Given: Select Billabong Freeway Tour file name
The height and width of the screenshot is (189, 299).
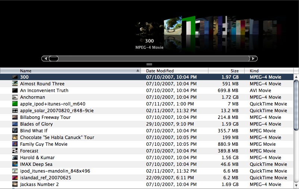Looking at the screenshot, I should [45, 117].
